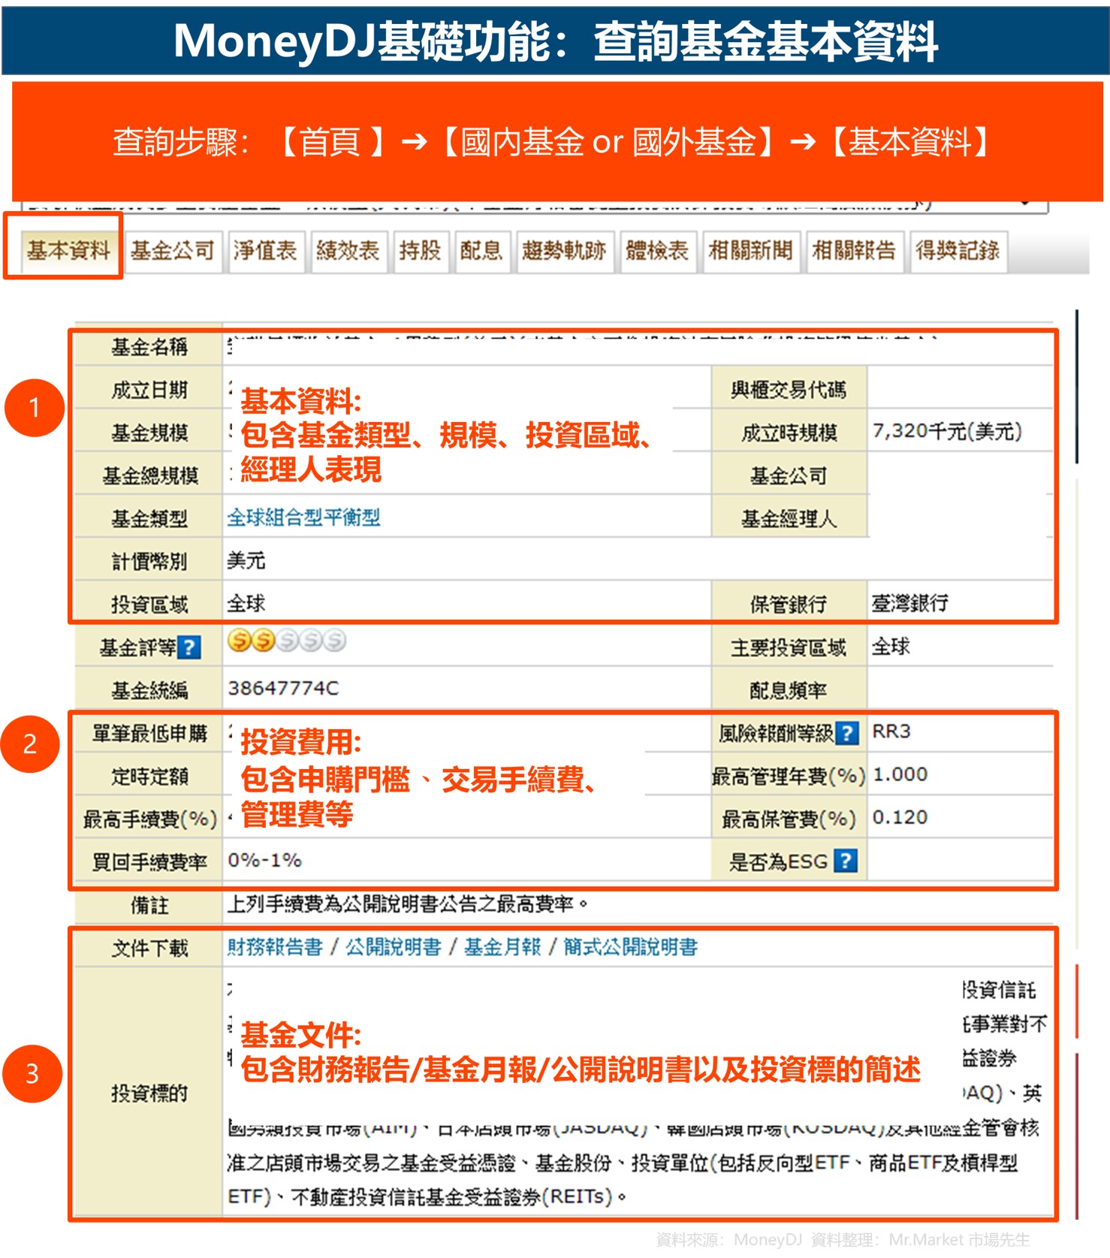Image resolution: width=1110 pixels, height=1258 pixels.
Task: Click the 基金統編 row label
Action: click(149, 690)
